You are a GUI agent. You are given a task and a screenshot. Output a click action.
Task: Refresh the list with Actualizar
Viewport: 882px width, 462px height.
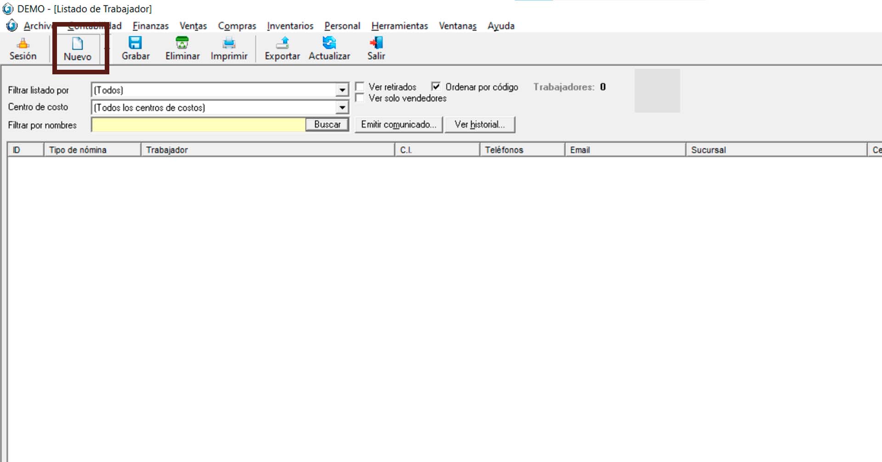[x=329, y=49]
